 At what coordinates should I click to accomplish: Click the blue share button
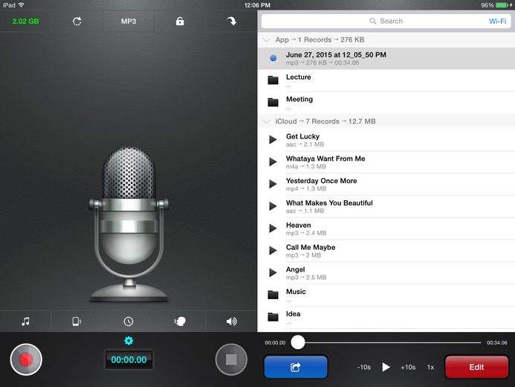tap(296, 367)
